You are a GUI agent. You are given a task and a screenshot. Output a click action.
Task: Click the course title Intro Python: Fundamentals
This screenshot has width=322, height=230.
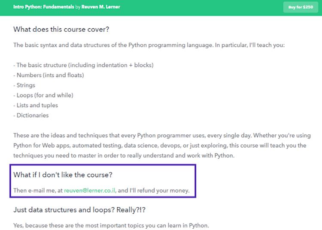pos(43,7)
